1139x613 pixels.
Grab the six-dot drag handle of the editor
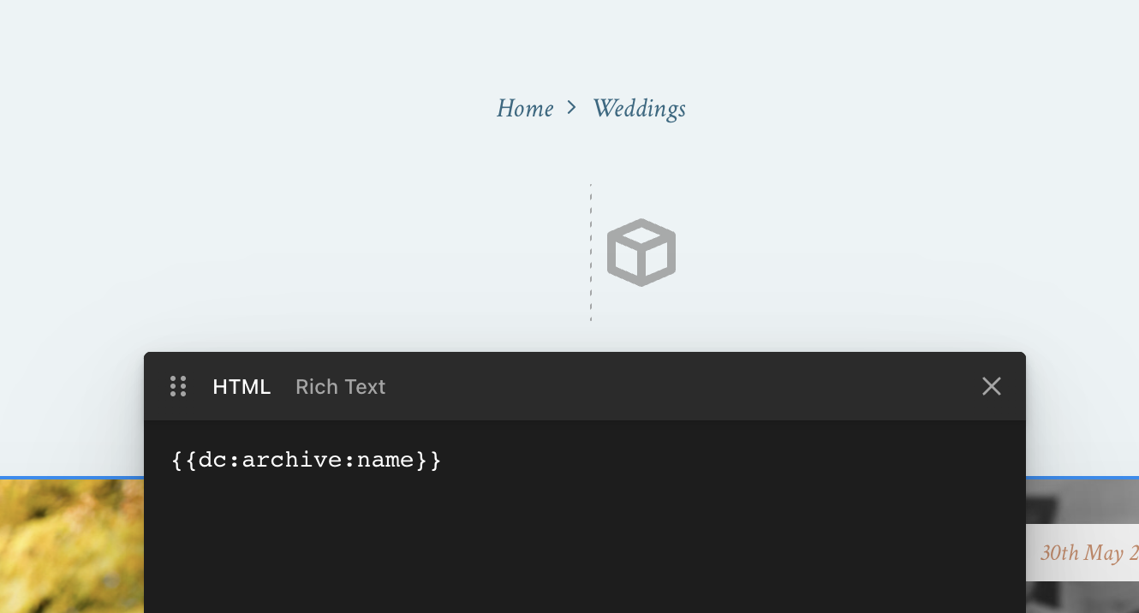point(178,386)
